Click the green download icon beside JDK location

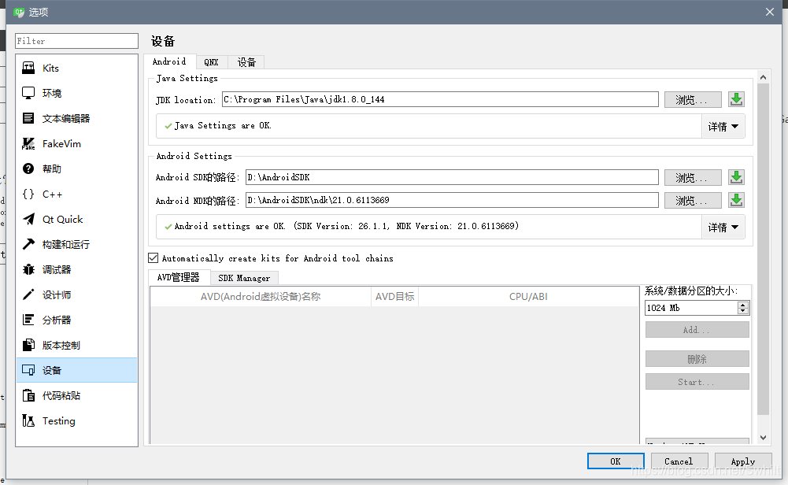point(735,98)
